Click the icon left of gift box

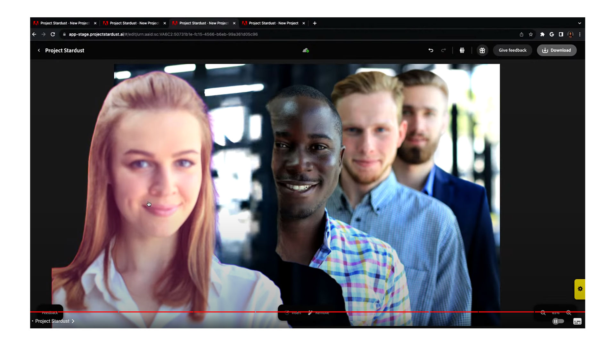pos(462,50)
